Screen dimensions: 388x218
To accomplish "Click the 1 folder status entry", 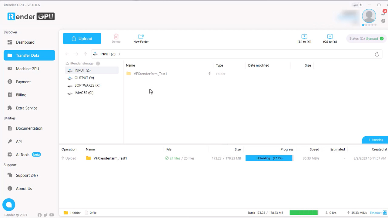I will coord(72,213).
